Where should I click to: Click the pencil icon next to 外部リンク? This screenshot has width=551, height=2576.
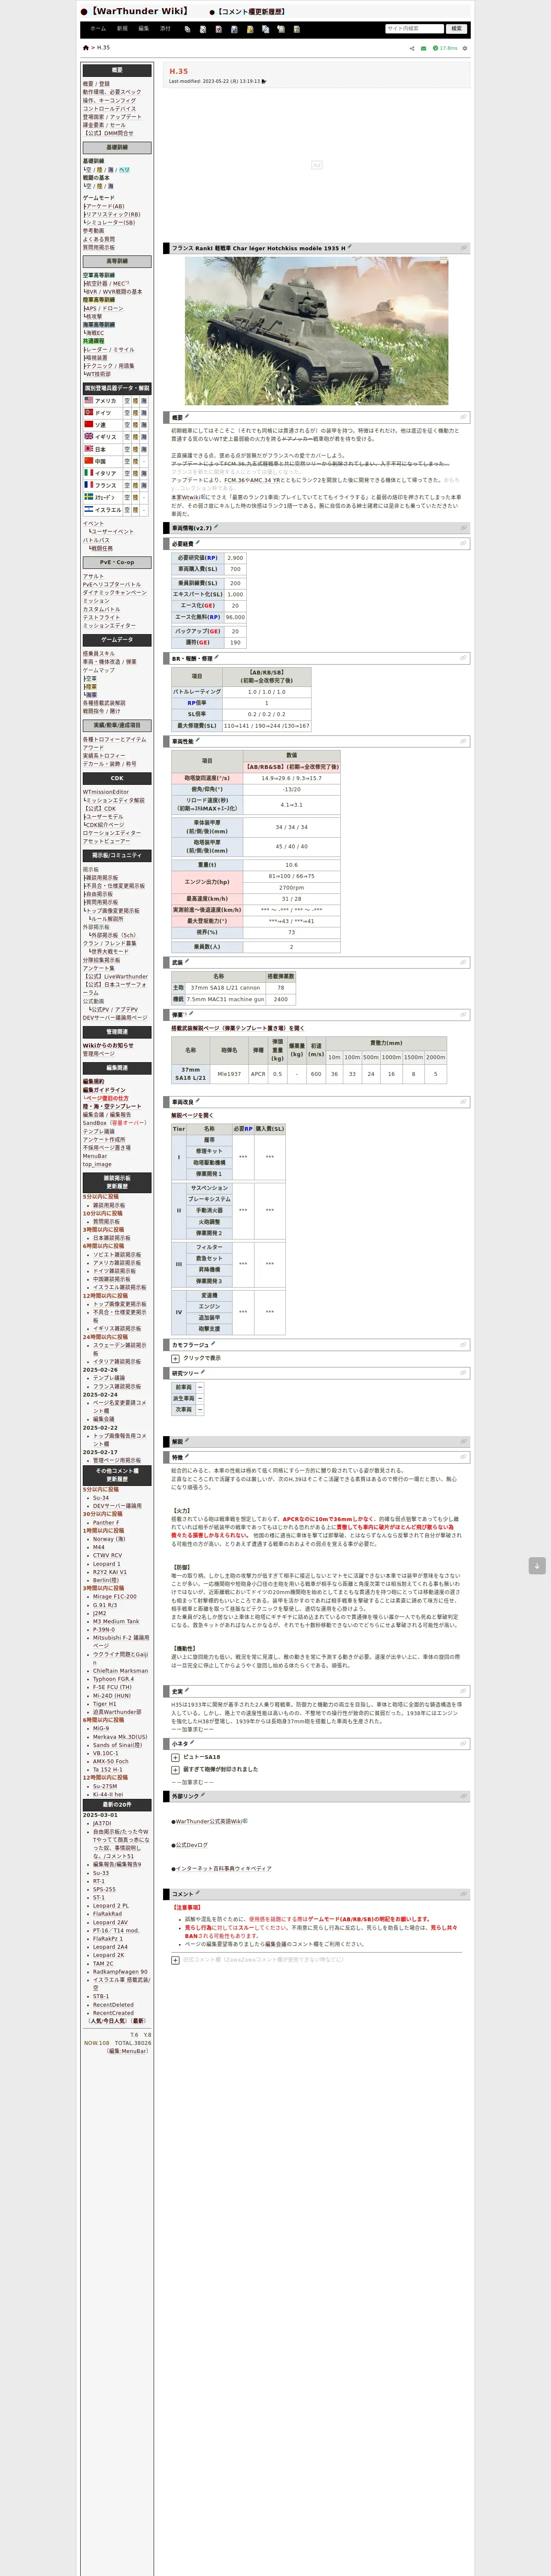coord(203,1795)
